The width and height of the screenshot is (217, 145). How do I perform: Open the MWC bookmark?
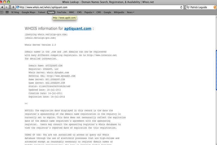coord(72,12)
